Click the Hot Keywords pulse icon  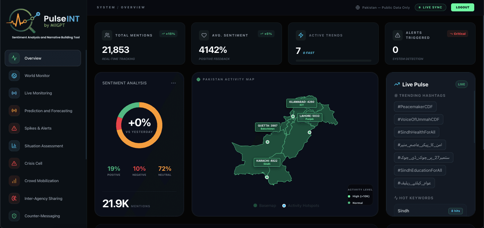396,198
